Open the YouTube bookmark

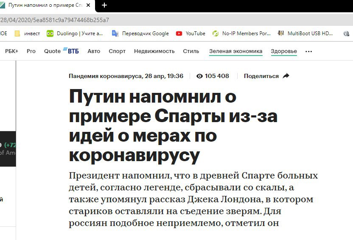coord(191,33)
